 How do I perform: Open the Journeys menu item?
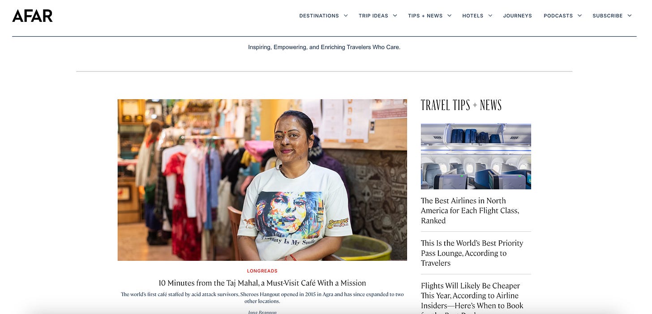click(517, 16)
